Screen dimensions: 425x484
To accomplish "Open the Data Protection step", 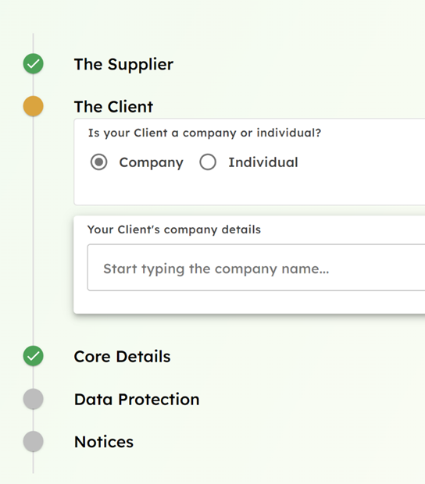I will 137,399.
